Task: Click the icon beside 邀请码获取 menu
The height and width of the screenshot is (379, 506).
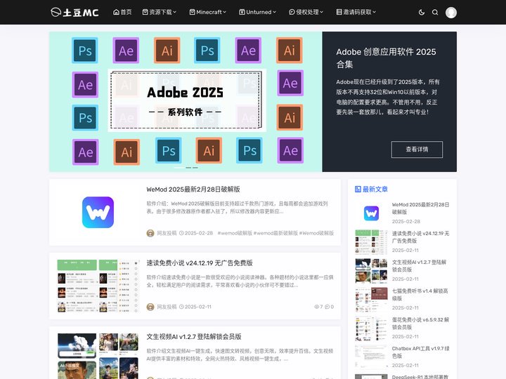Action: [x=339, y=12]
